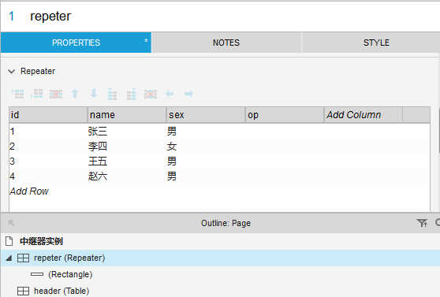Click the name cell 赵六
The height and width of the screenshot is (297, 440).
click(x=127, y=176)
